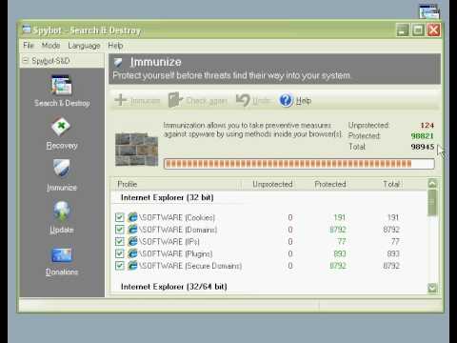Open the Recovery sidebar icon

pyautogui.click(x=61, y=127)
